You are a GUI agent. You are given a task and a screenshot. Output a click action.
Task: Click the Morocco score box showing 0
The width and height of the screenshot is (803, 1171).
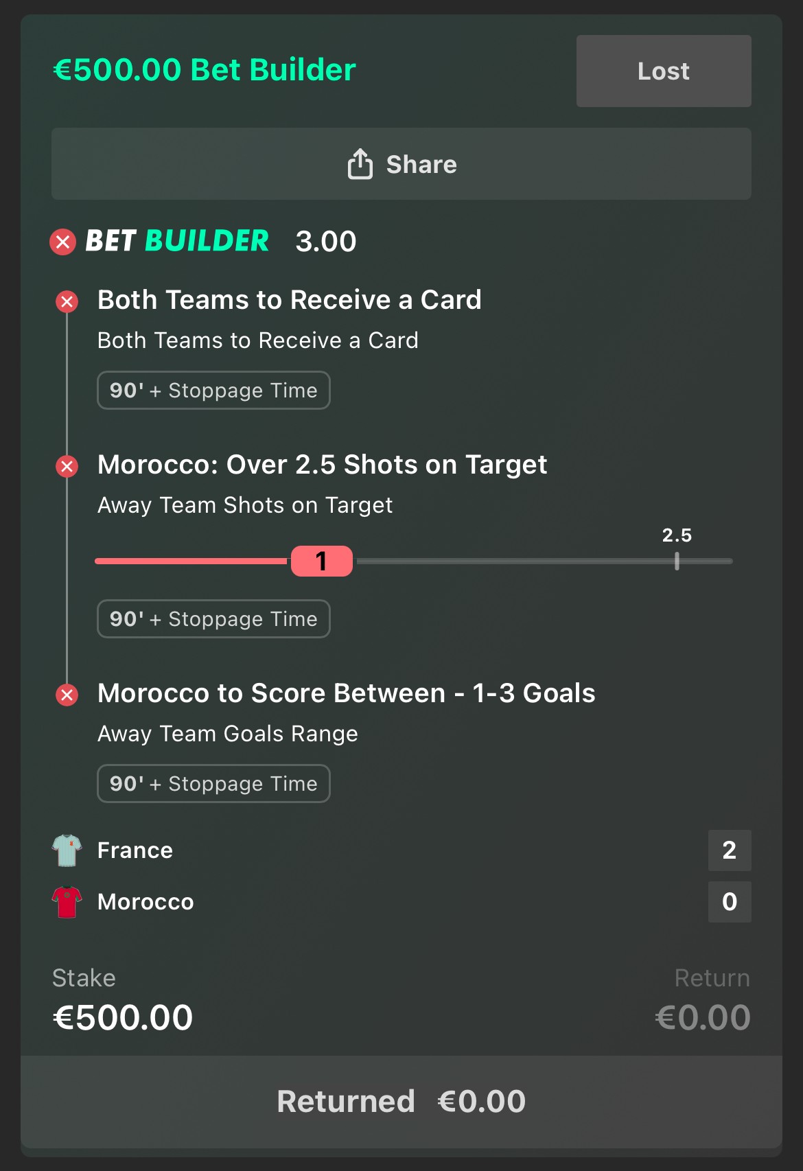pos(730,902)
